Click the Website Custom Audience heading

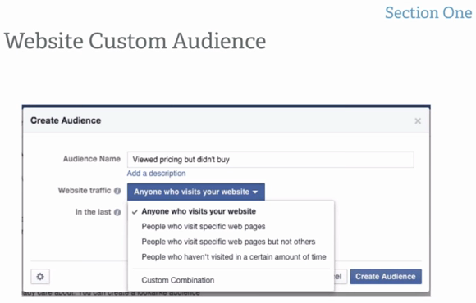coord(135,41)
